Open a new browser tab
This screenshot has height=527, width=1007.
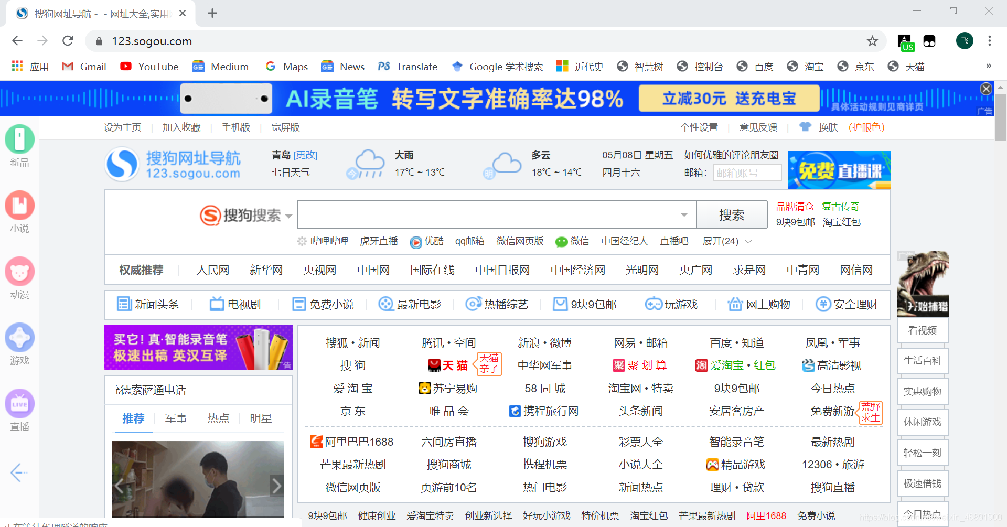pos(212,13)
